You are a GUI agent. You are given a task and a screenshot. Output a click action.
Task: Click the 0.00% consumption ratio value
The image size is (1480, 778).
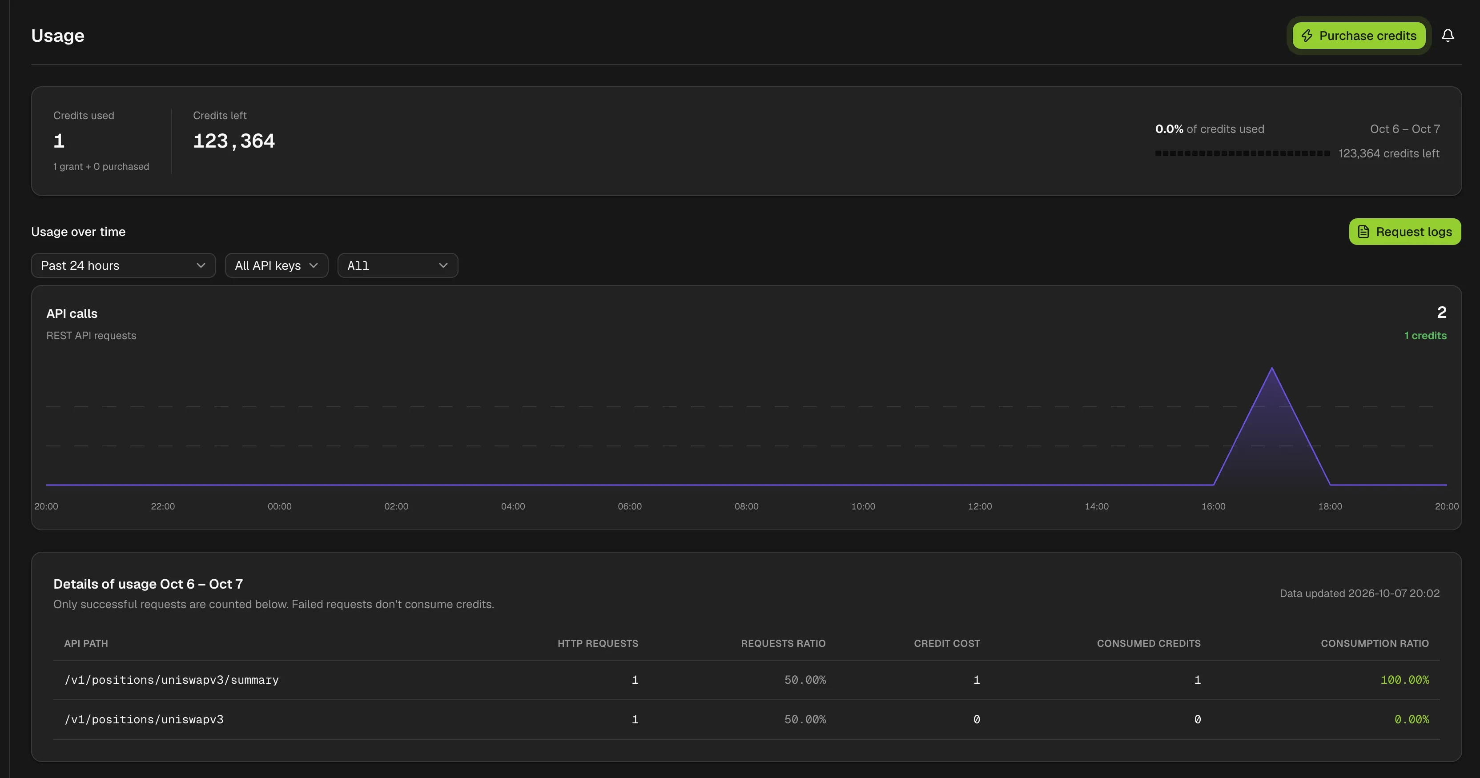pyautogui.click(x=1412, y=719)
